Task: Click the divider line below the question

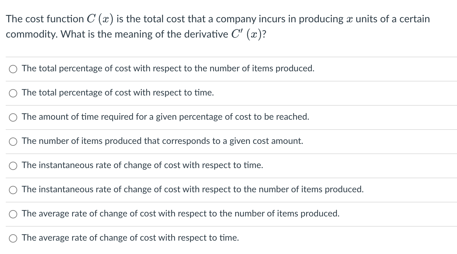Action: tap(229, 56)
